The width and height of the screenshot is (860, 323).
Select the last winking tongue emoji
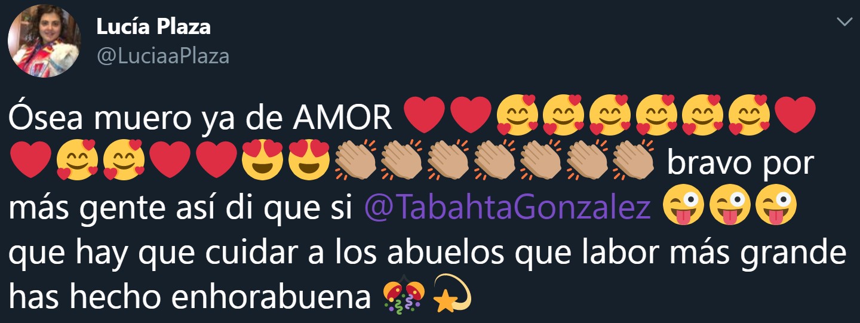[x=776, y=205]
